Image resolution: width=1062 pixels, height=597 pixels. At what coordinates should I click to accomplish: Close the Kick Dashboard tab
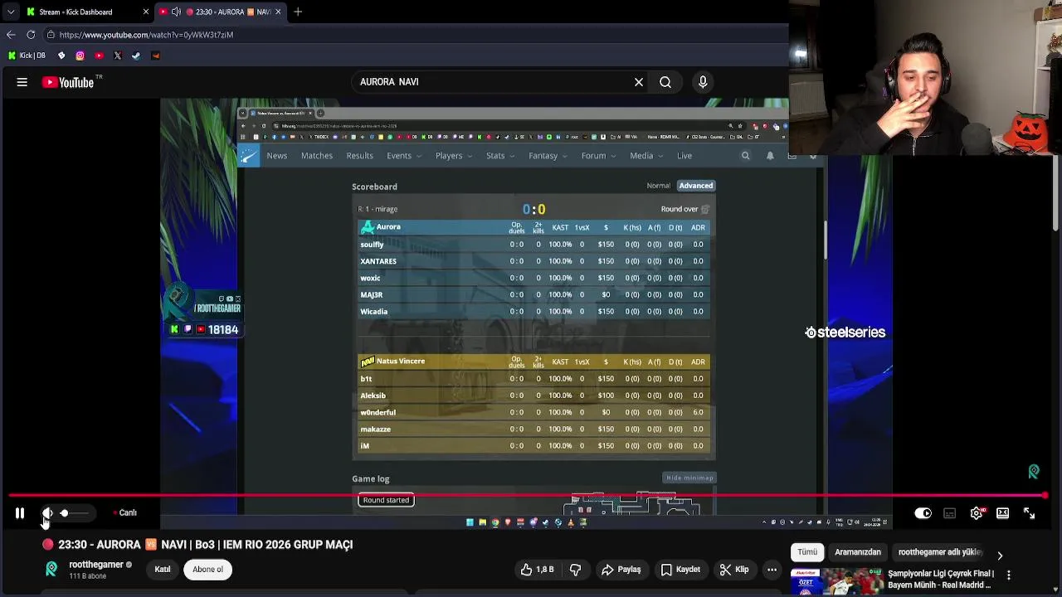click(x=146, y=12)
